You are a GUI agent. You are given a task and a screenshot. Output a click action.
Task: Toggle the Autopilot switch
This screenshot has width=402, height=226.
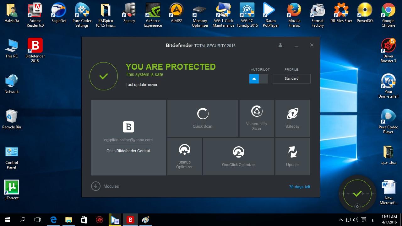(259, 79)
